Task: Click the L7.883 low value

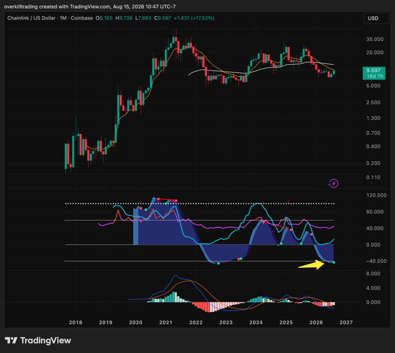Action: click(x=143, y=18)
